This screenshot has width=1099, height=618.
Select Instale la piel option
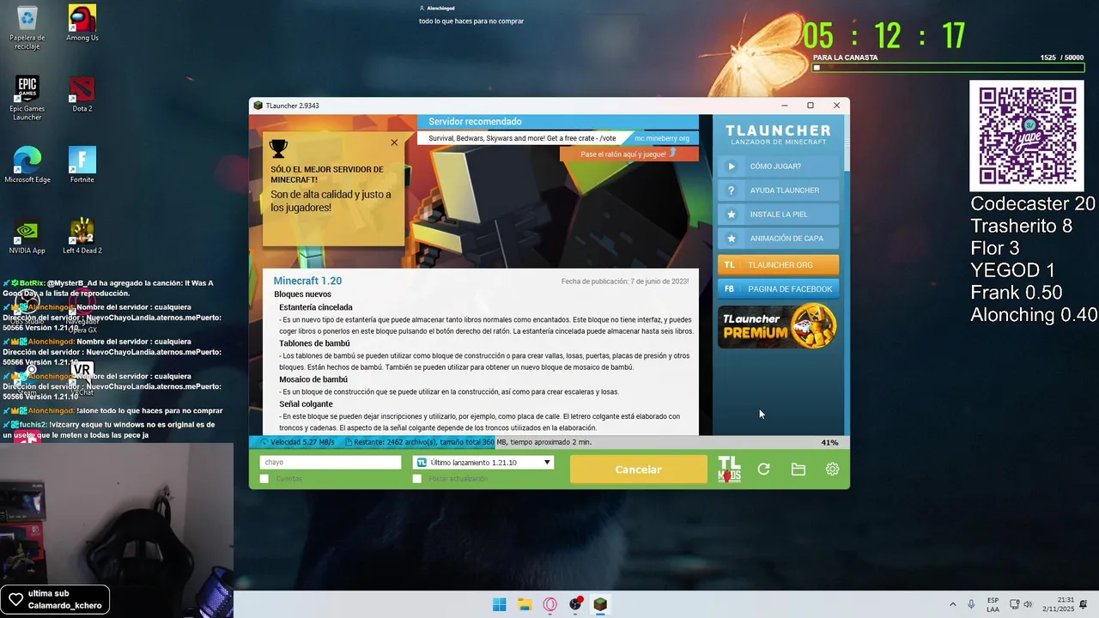(778, 215)
